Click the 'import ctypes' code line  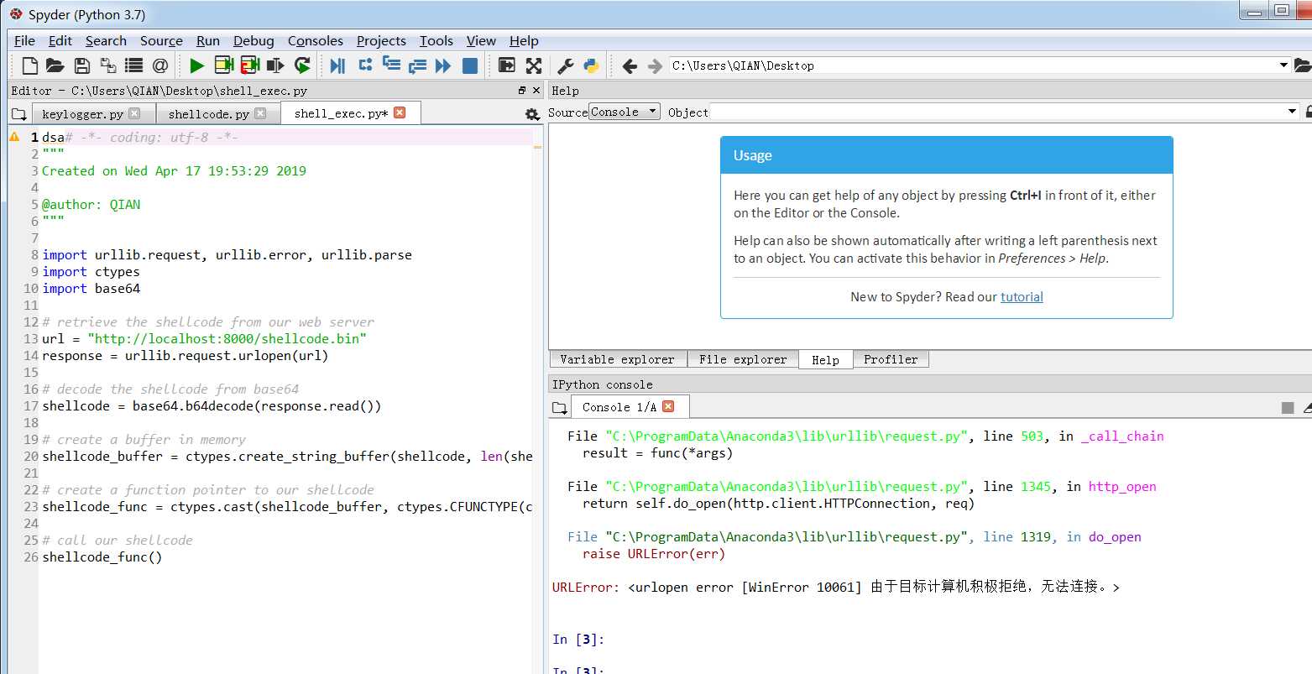coord(91,271)
